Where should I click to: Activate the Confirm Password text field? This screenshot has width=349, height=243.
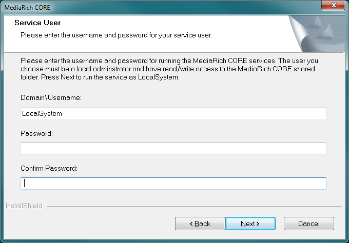click(173, 184)
